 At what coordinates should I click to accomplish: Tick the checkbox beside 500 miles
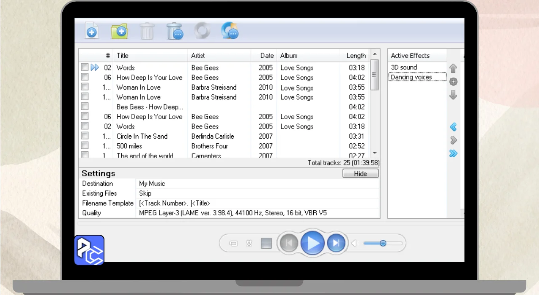[85, 146]
